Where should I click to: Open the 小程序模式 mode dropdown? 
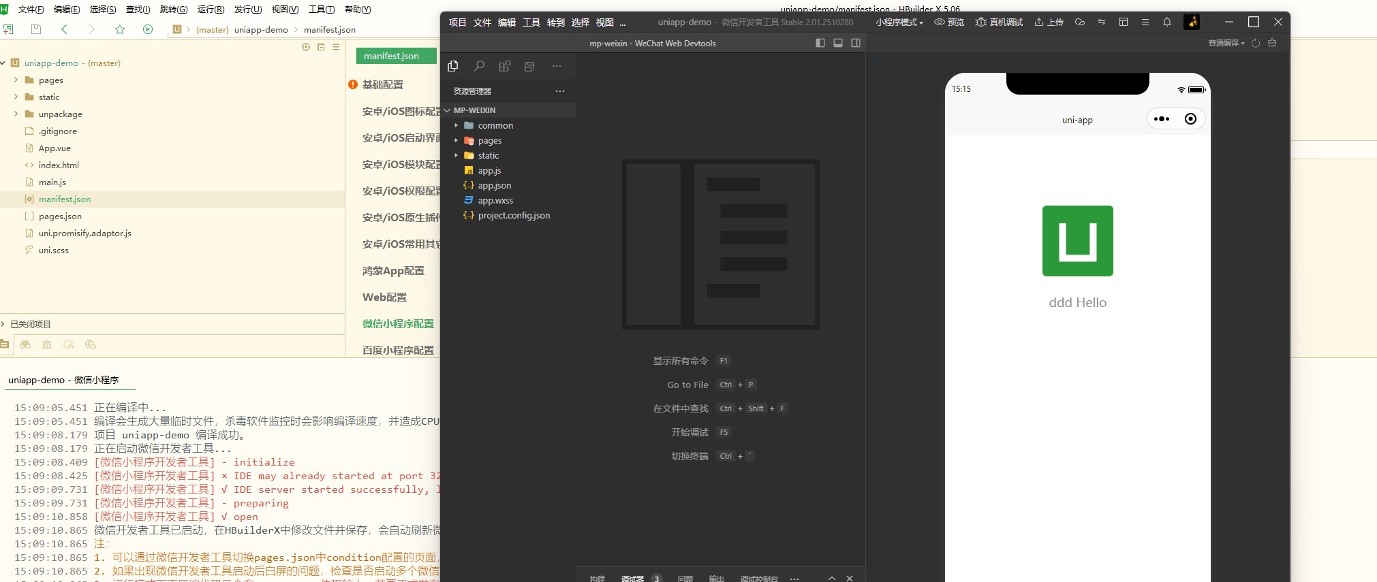[899, 22]
